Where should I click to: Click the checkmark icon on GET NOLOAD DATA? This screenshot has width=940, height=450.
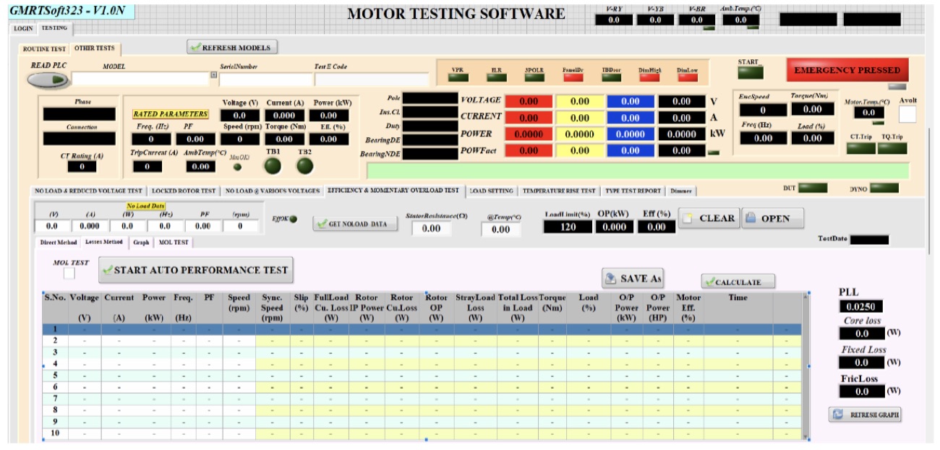[x=322, y=224]
